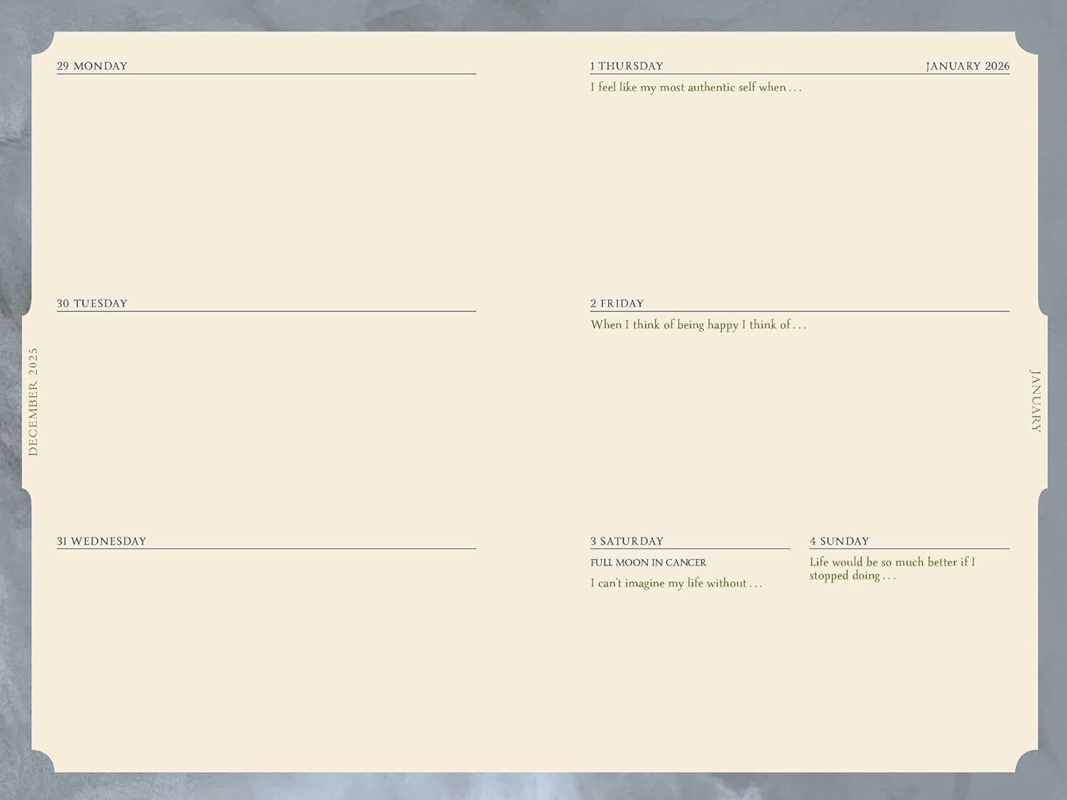Select the 3 Saturday heading

(x=626, y=541)
